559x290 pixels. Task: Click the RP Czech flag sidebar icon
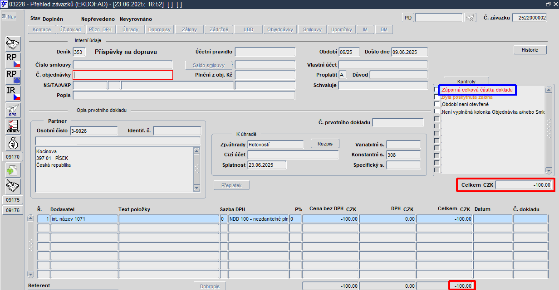click(13, 60)
